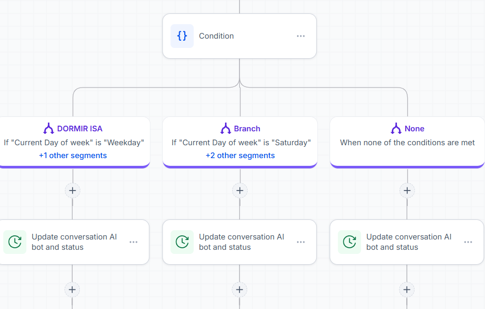Add a step directly under the Saturday Branch

[240, 191]
